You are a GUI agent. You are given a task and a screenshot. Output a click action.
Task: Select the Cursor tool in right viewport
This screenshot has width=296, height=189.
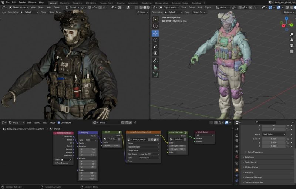[155, 26]
